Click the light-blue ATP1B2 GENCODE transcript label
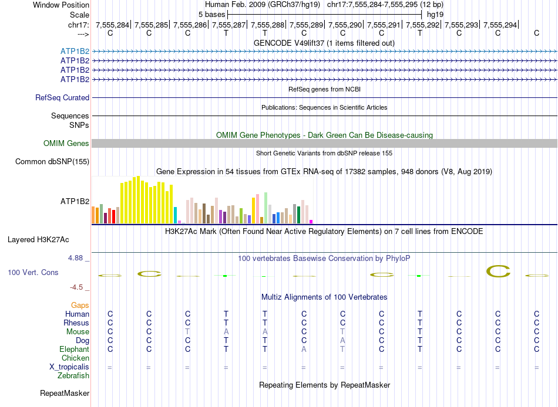This screenshot has width=558, height=407. tap(75, 51)
